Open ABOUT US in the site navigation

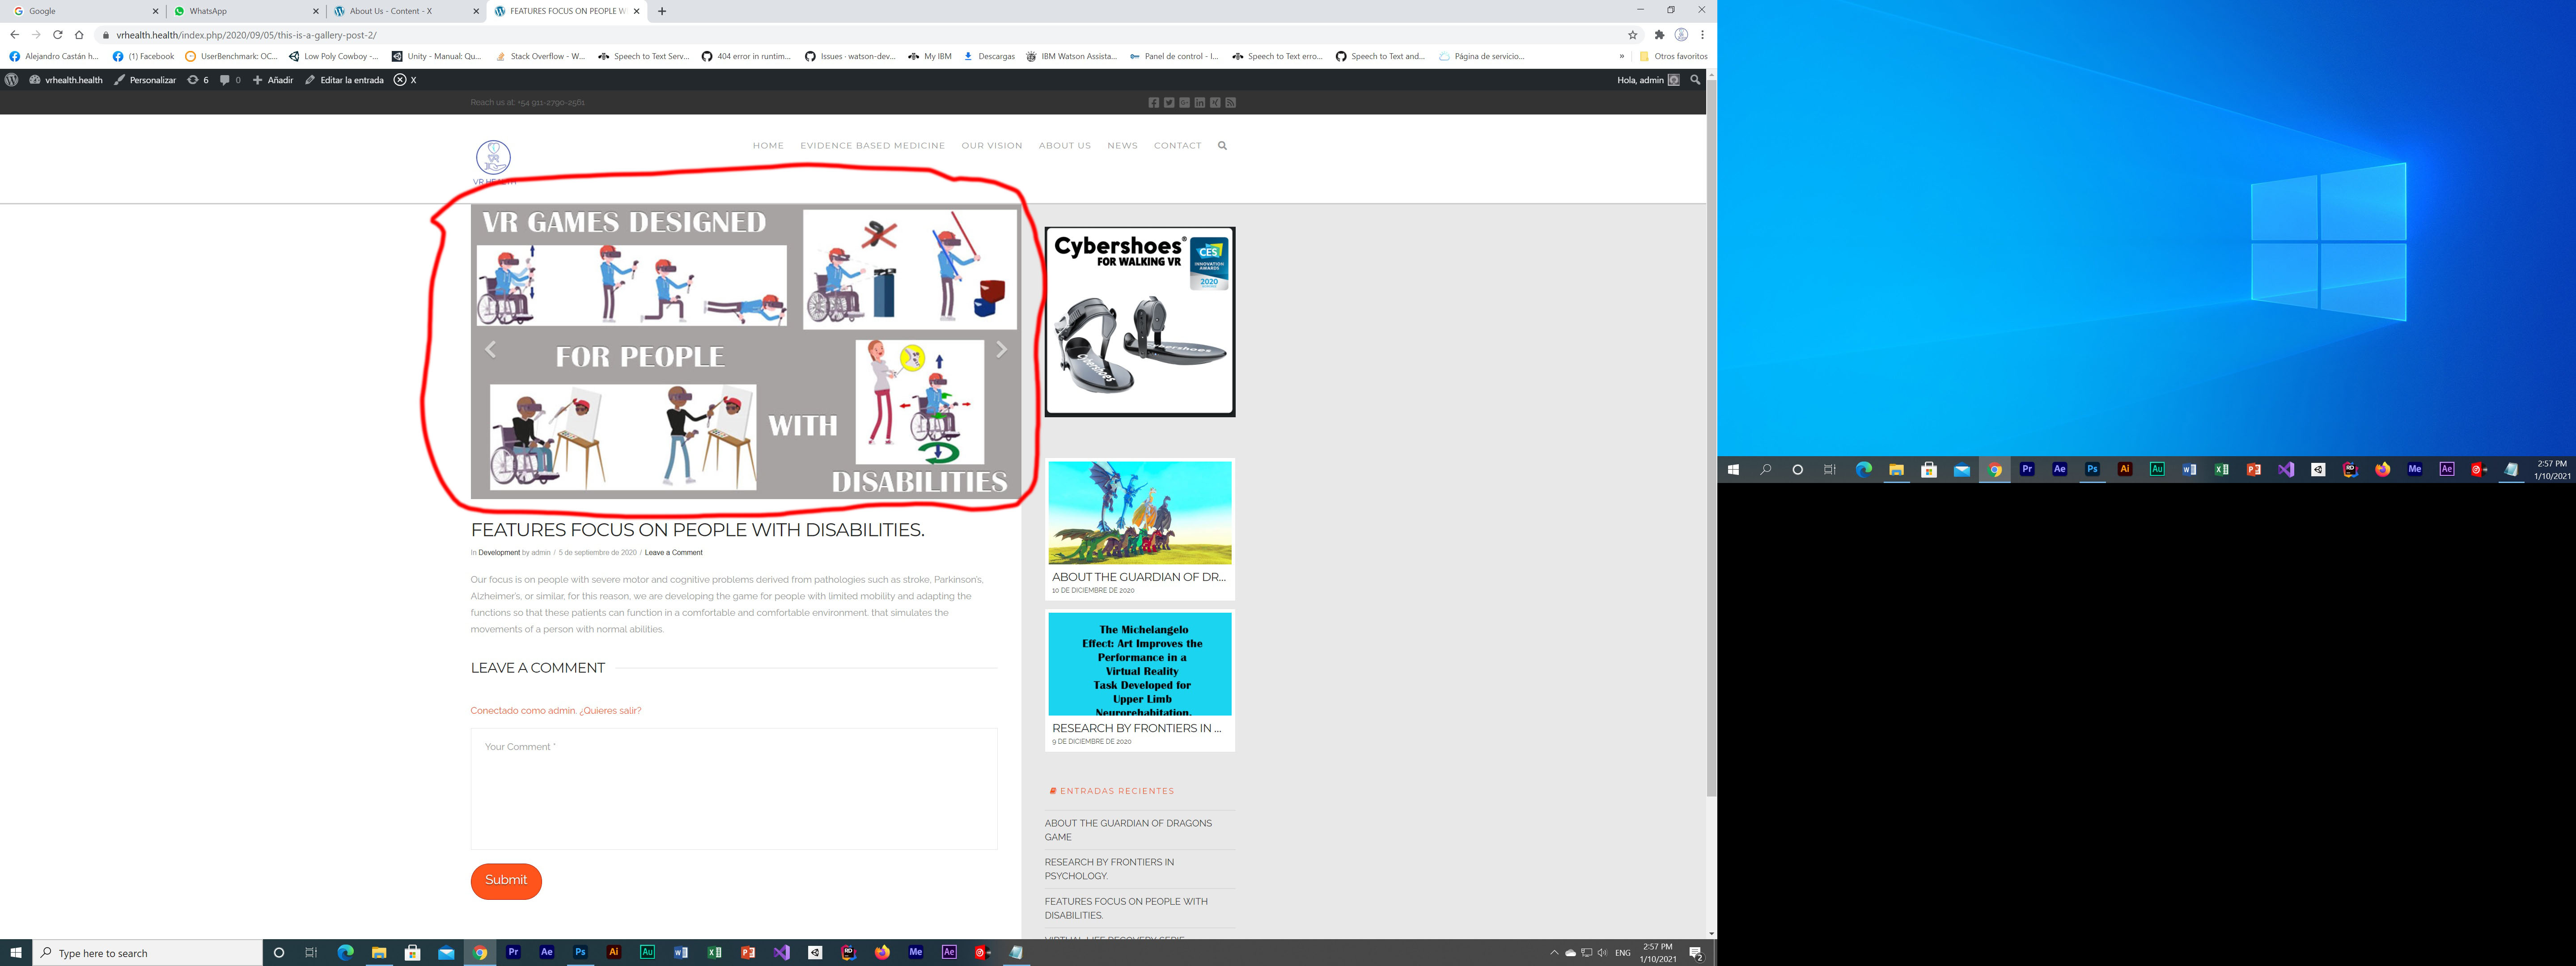[x=1065, y=146]
